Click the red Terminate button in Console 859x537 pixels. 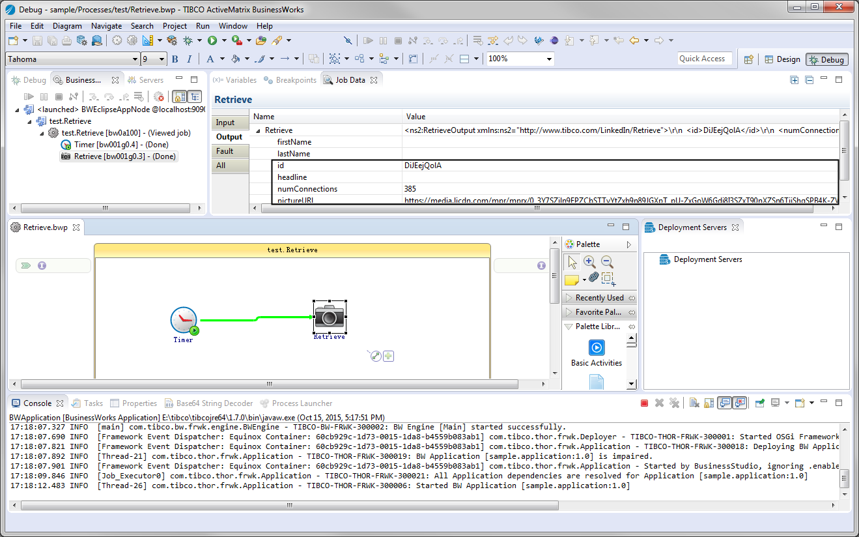[x=644, y=403]
